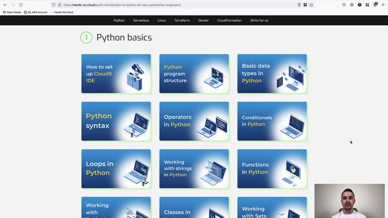This screenshot has height=218, width=388.
Task: Open the Python menu in site navigation
Action: (x=119, y=21)
